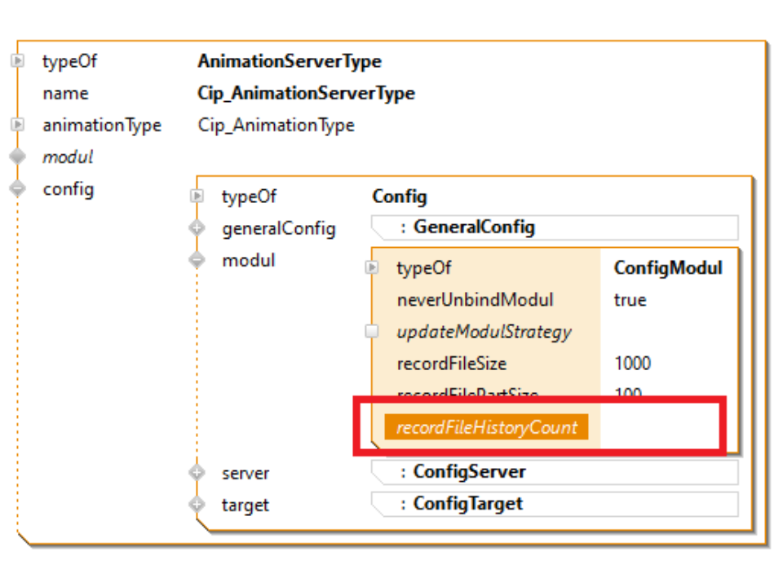Open the collapsed ConfigServer box

pyautogui.click(x=555, y=472)
